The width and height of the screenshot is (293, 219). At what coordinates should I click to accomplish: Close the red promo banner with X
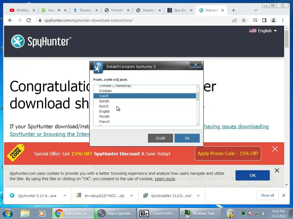point(275,149)
